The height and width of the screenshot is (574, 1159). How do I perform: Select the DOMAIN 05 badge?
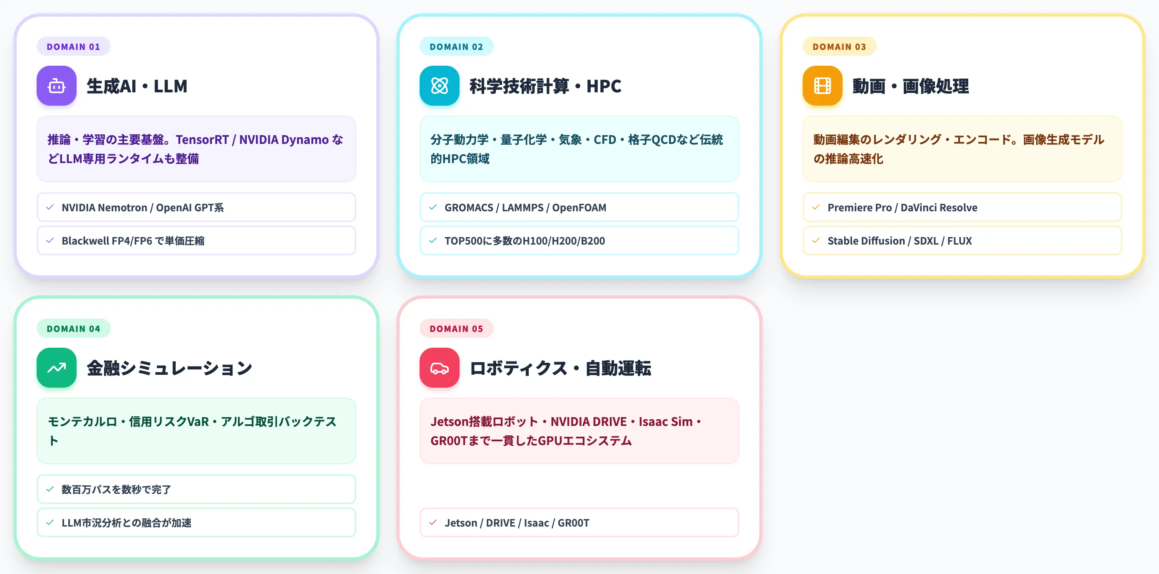pos(456,329)
